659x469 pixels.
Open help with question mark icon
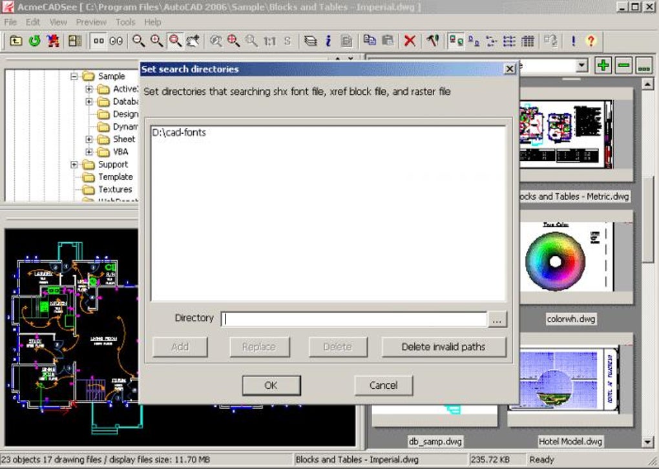pos(591,41)
